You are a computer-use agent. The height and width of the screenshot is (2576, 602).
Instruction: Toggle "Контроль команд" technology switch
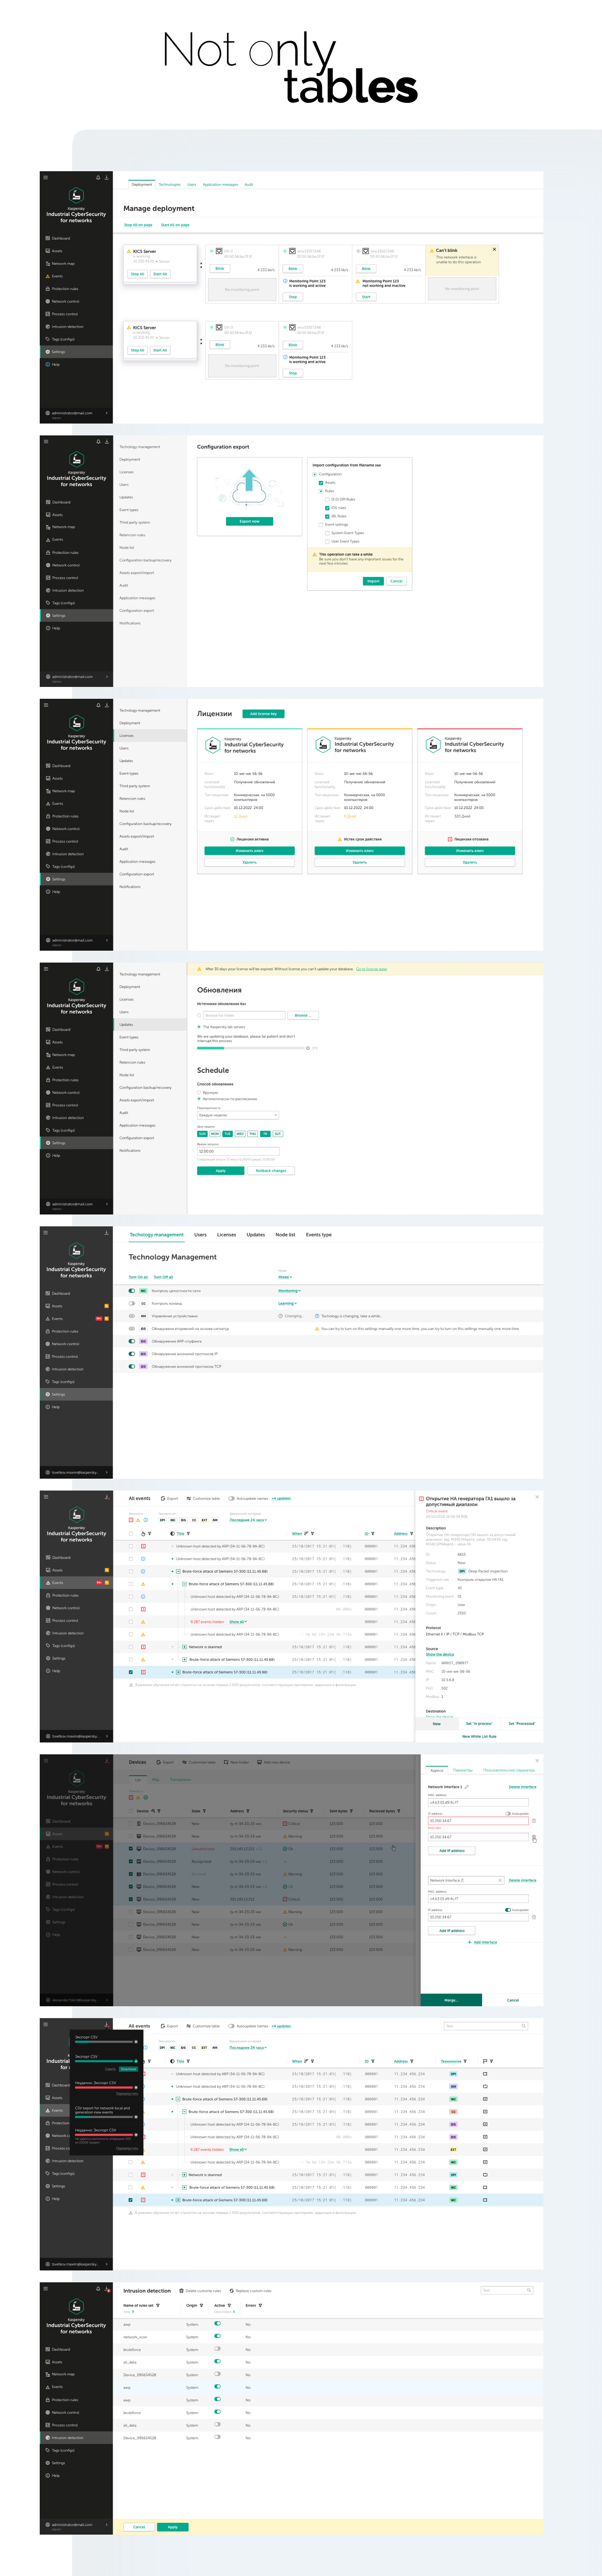(132, 1303)
